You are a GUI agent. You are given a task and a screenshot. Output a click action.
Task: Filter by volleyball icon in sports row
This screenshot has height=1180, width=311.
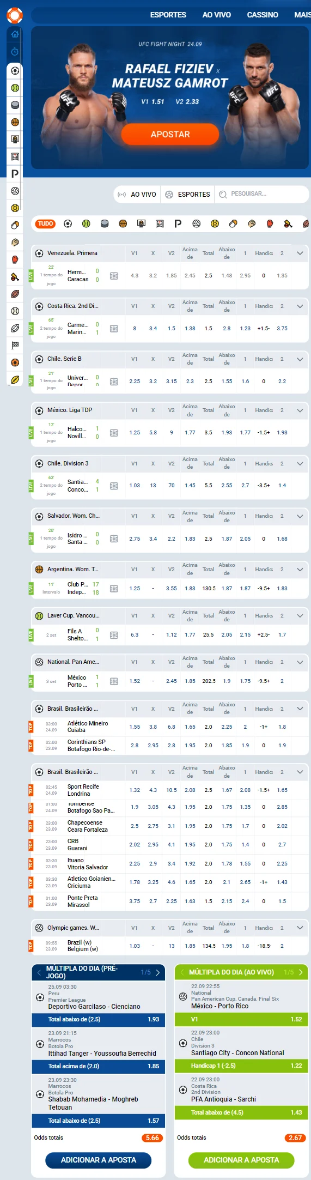click(196, 223)
